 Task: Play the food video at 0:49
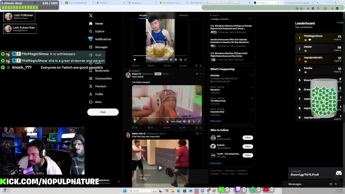tap(135, 60)
